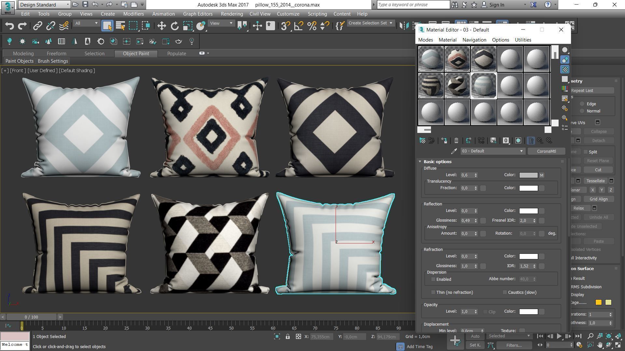This screenshot has width=625, height=351.
Task: Select pink-diamond material sample slot
Action: (x=457, y=59)
